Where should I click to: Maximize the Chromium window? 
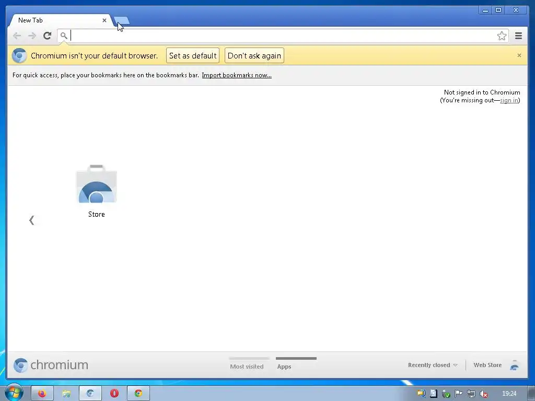pyautogui.click(x=498, y=10)
